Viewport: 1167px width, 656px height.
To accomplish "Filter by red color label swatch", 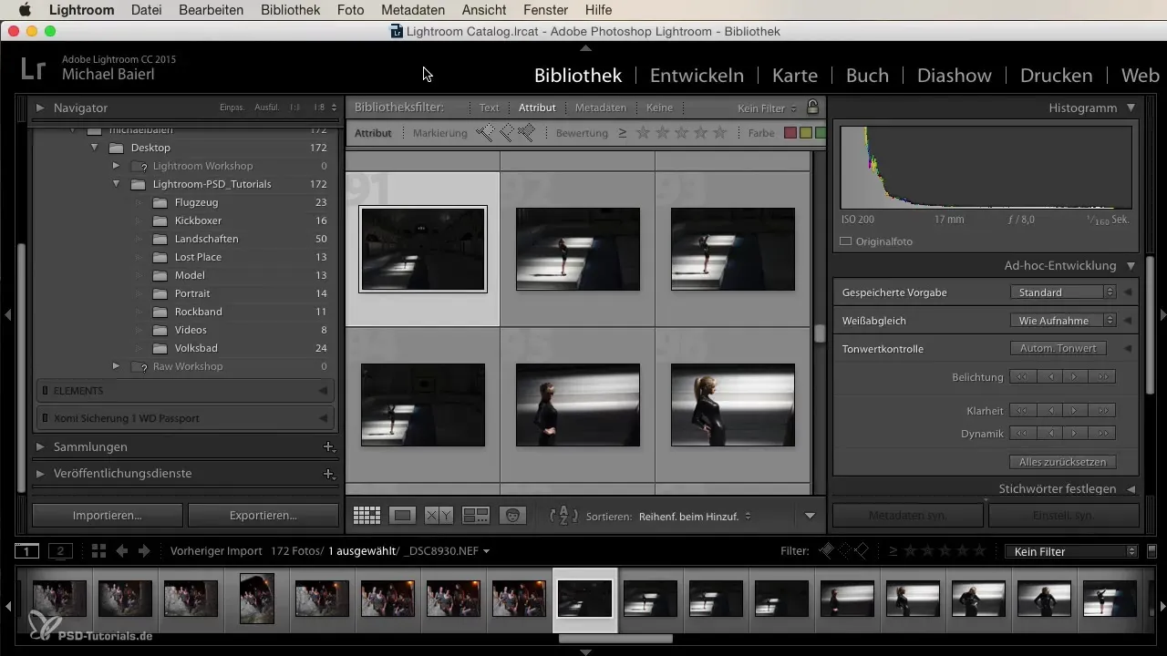I will (x=790, y=133).
